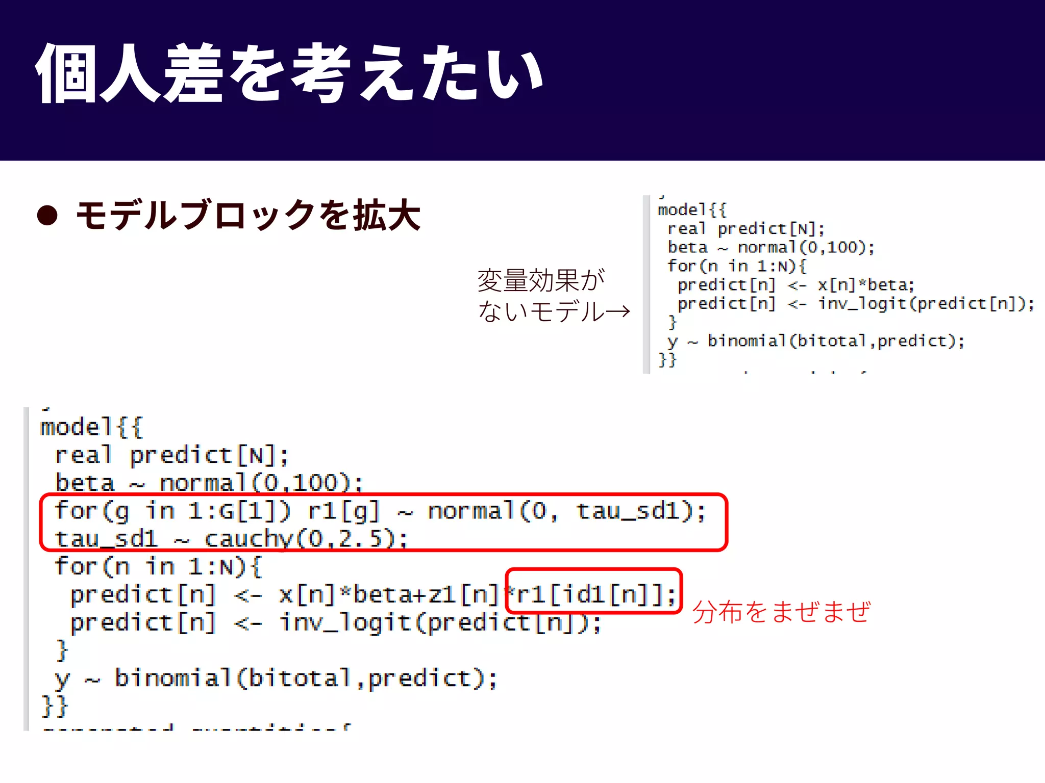The image size is (1045, 783).
Task: Click the closing "}}" of the large block
Action: [55, 706]
